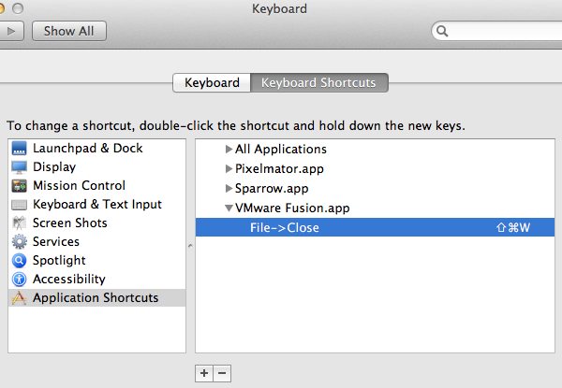Select Spotlight in the category list

96,260
